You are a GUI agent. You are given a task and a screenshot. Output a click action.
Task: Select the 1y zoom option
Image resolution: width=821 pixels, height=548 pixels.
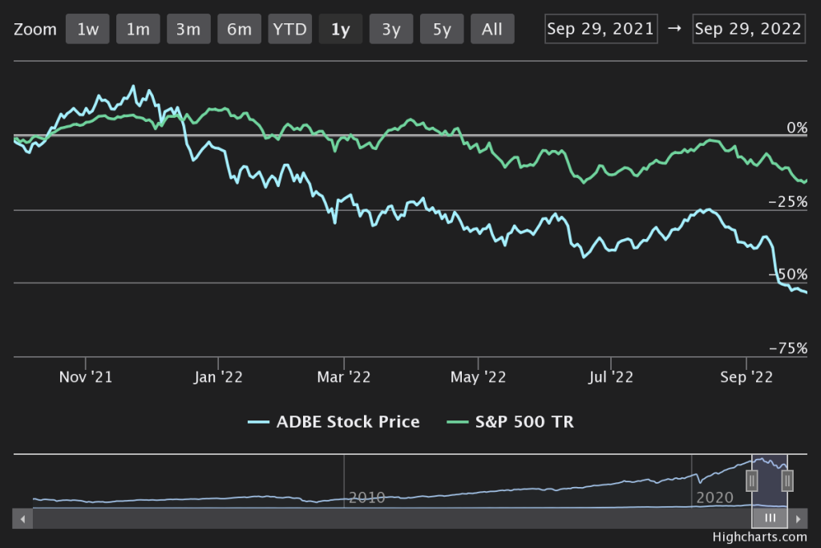340,30
